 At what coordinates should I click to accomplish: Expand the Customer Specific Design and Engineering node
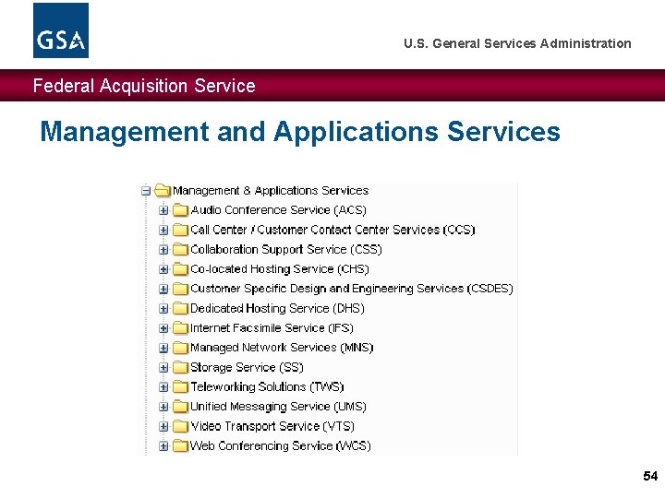click(x=163, y=289)
